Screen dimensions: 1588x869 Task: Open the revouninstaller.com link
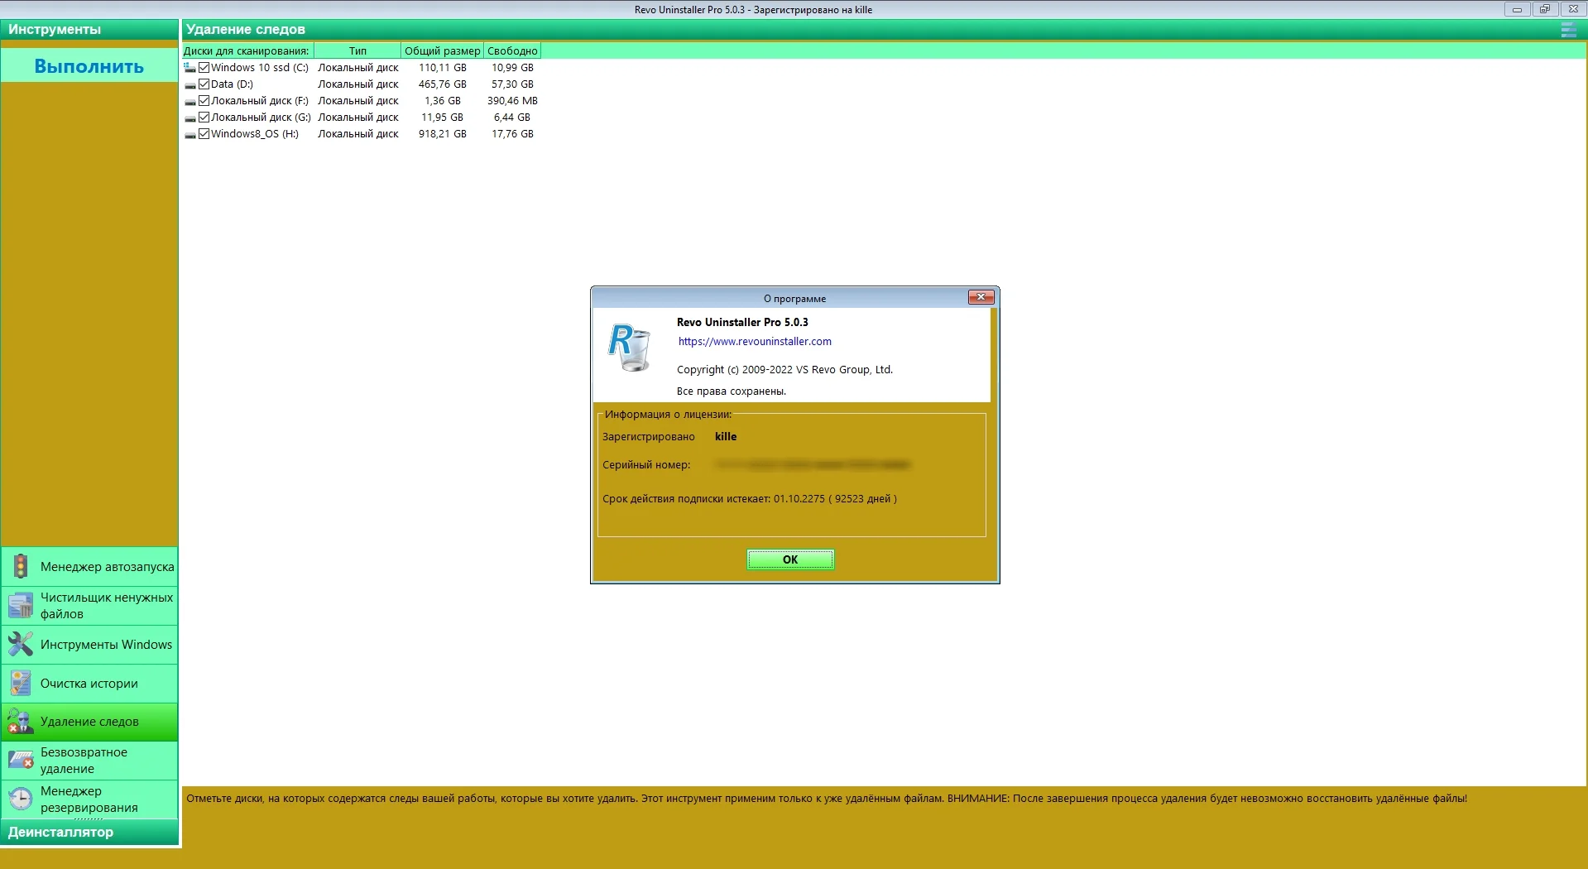pos(755,341)
